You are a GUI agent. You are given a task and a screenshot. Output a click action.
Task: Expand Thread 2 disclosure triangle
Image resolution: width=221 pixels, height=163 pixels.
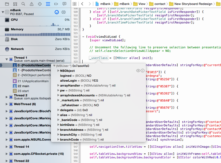click(7, 97)
